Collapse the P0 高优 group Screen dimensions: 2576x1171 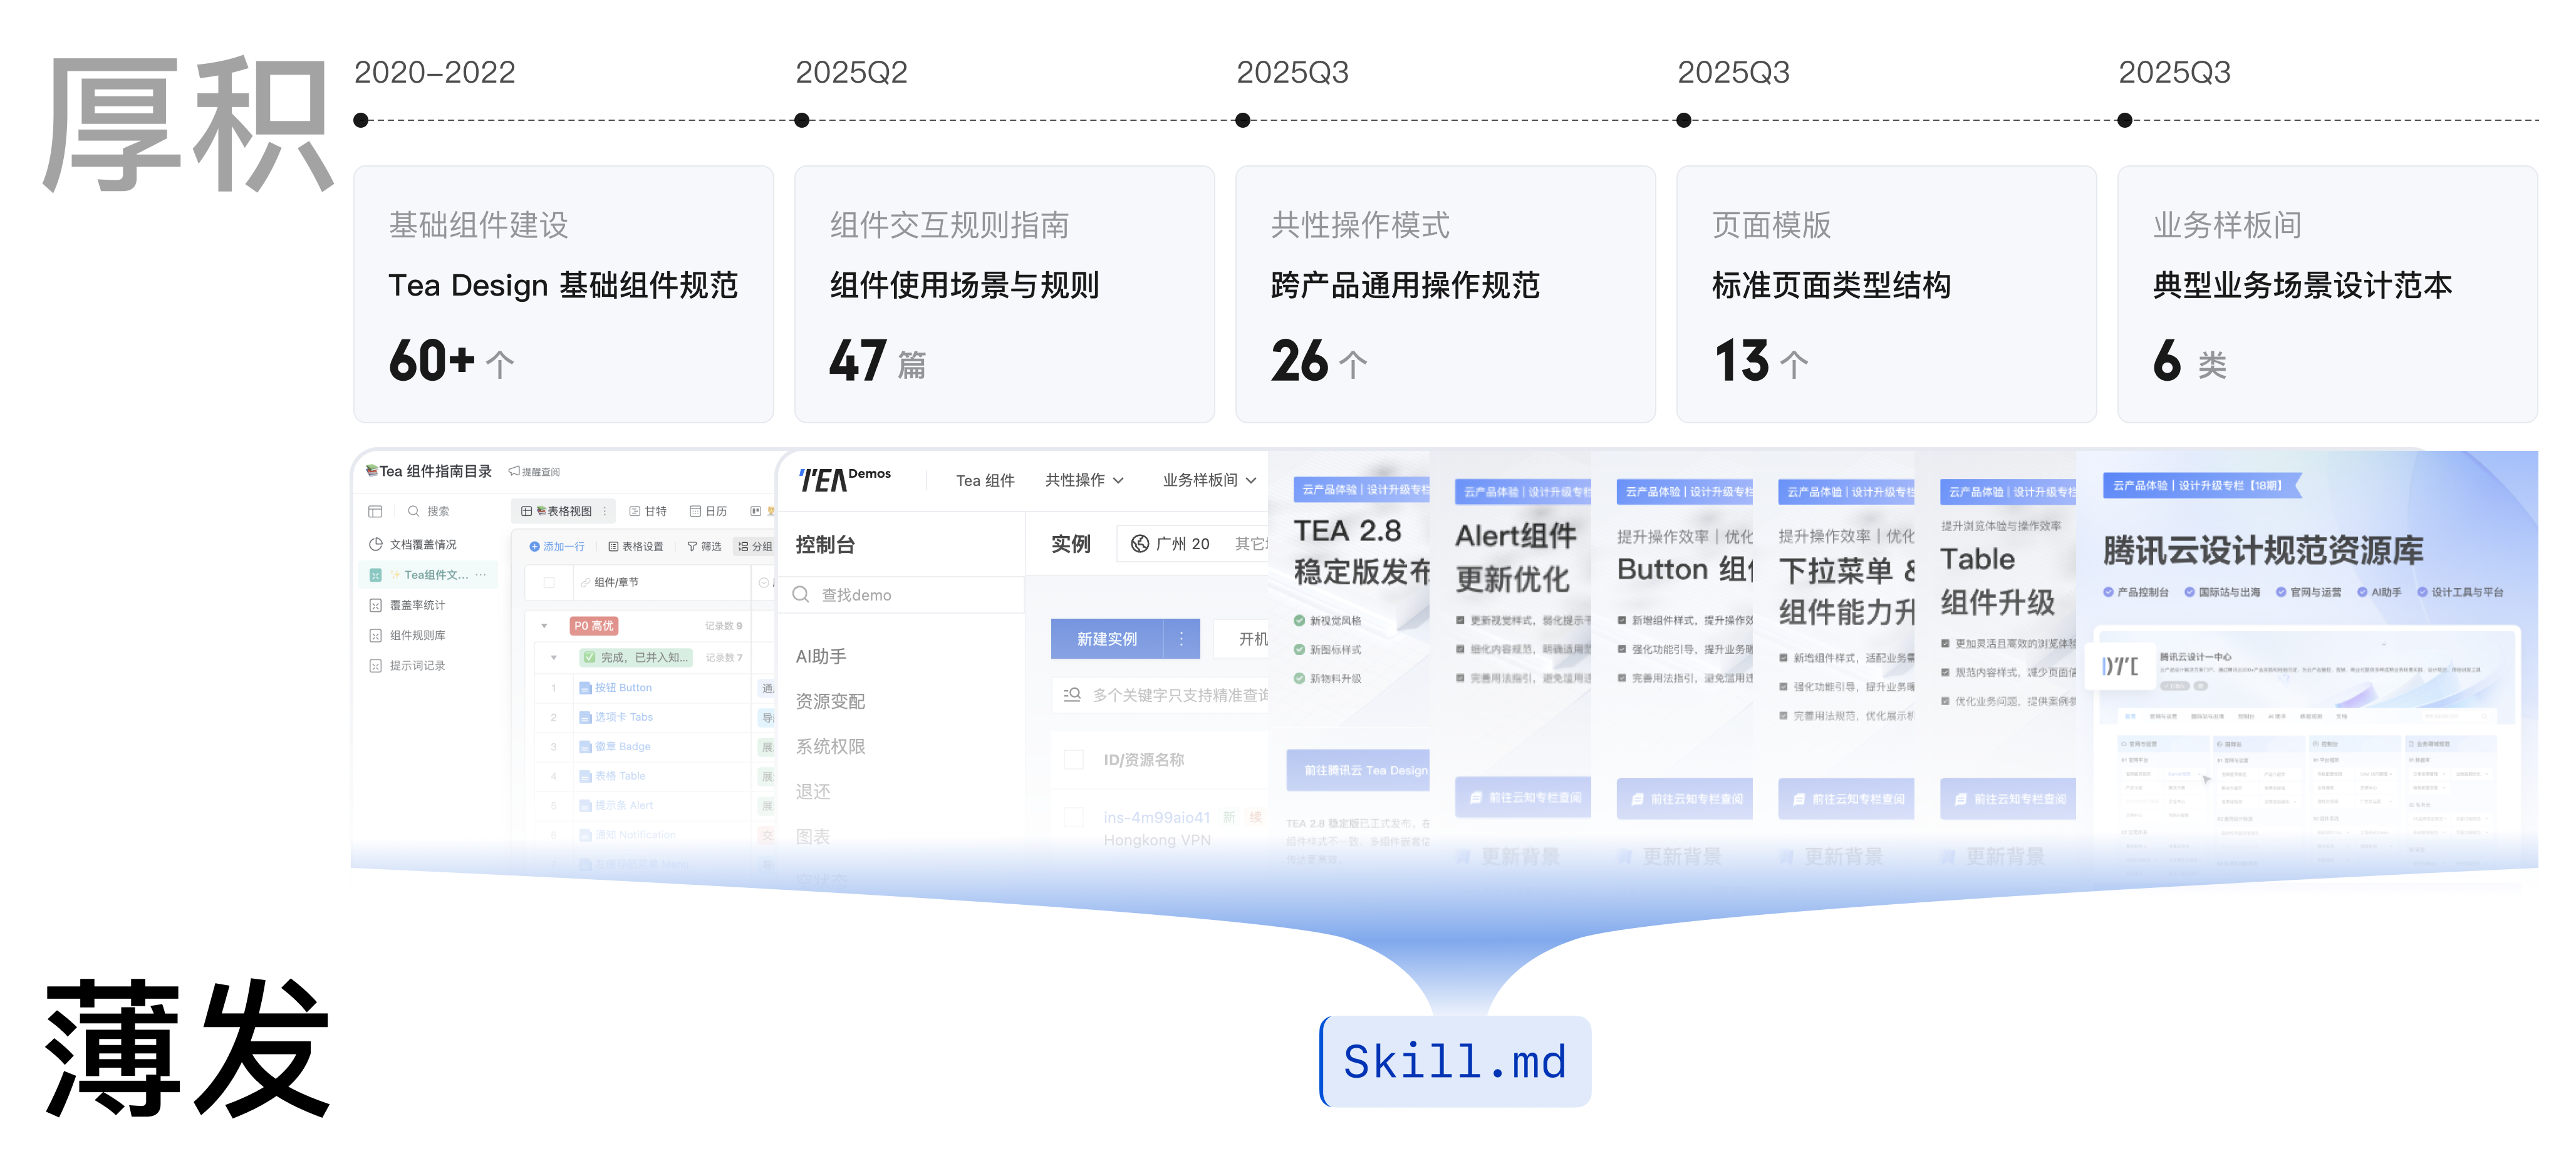click(543, 626)
